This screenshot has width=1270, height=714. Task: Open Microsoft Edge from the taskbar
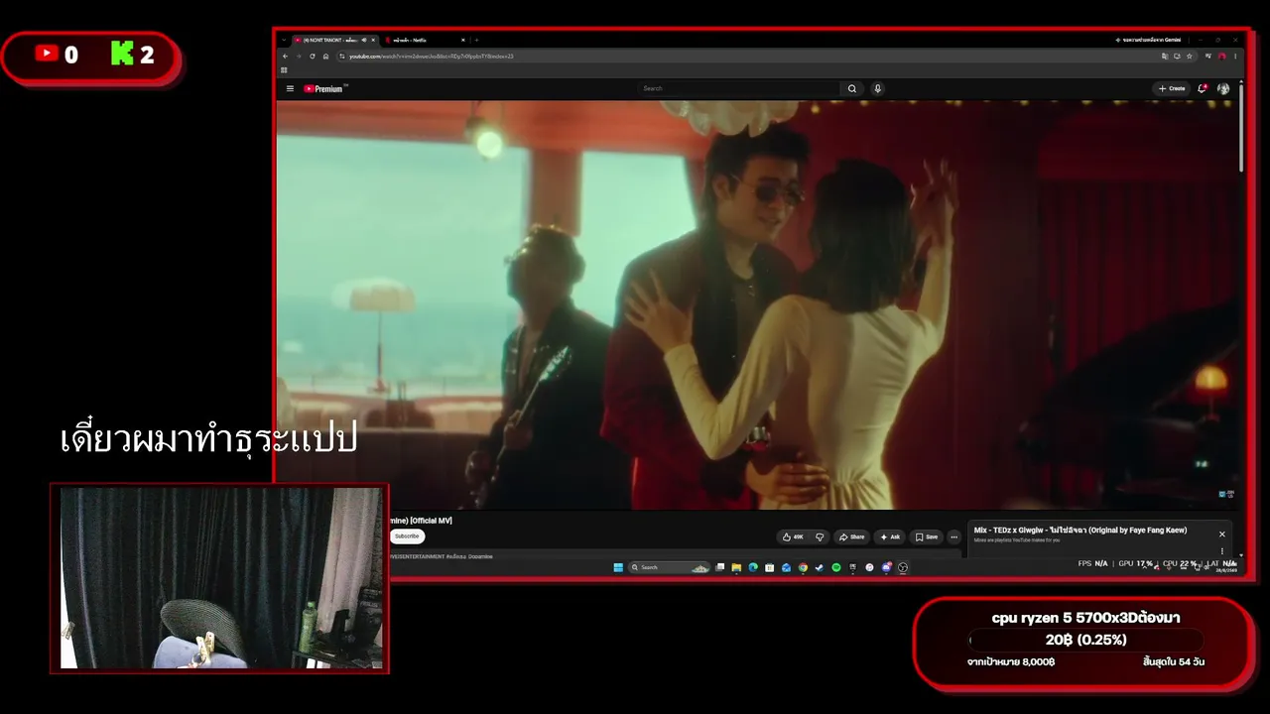coord(753,567)
